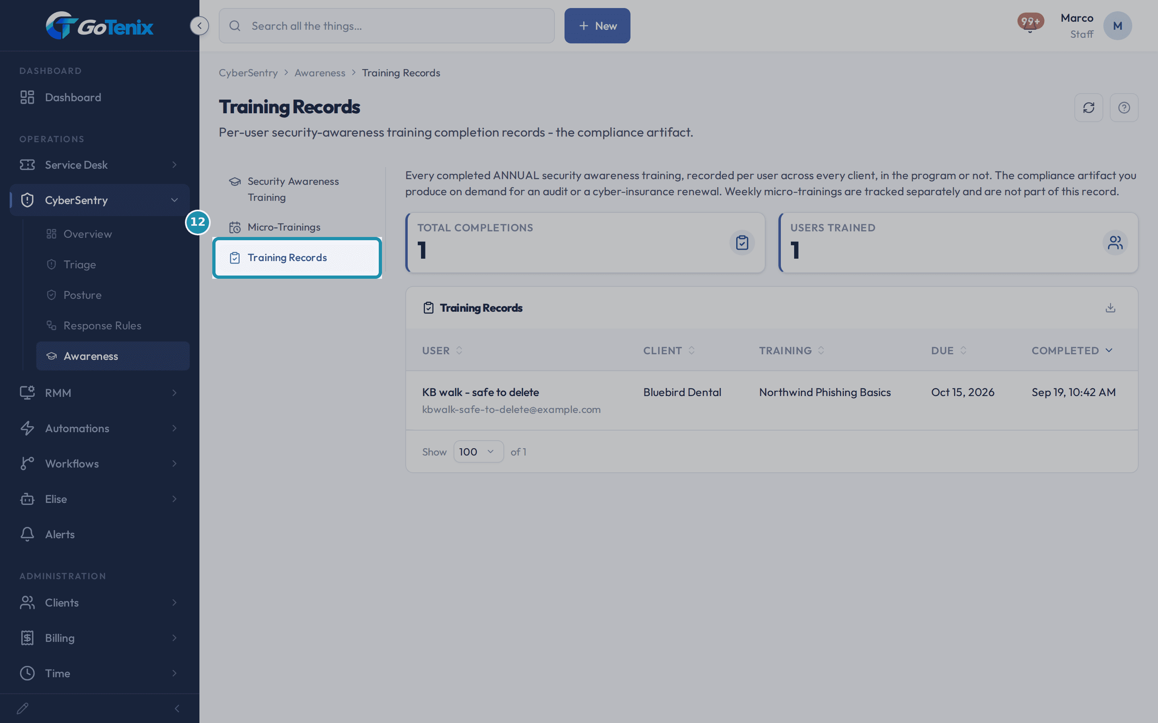Select the Training Records tab
The image size is (1158, 723).
(x=297, y=258)
